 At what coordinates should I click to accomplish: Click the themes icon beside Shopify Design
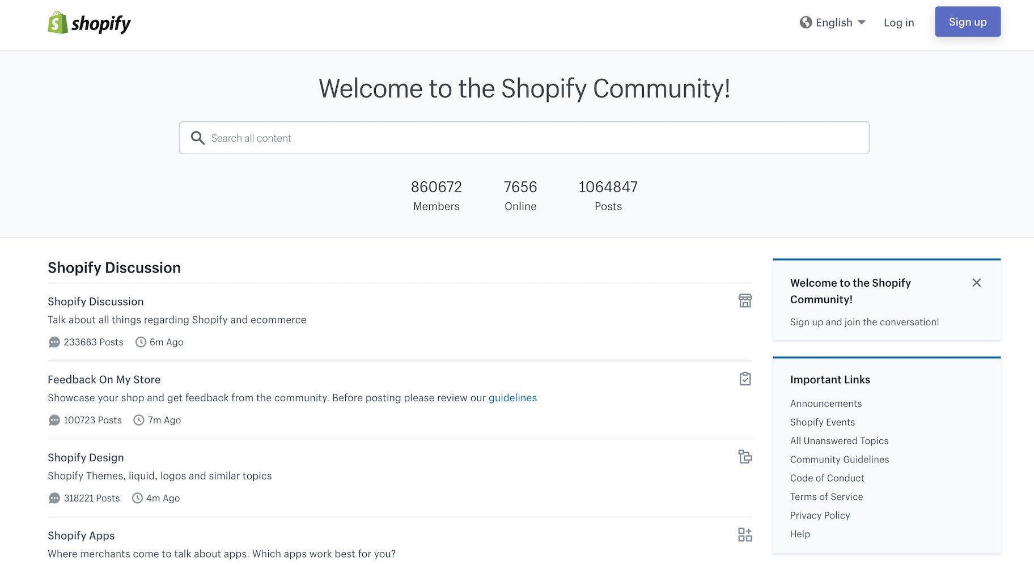pos(744,457)
